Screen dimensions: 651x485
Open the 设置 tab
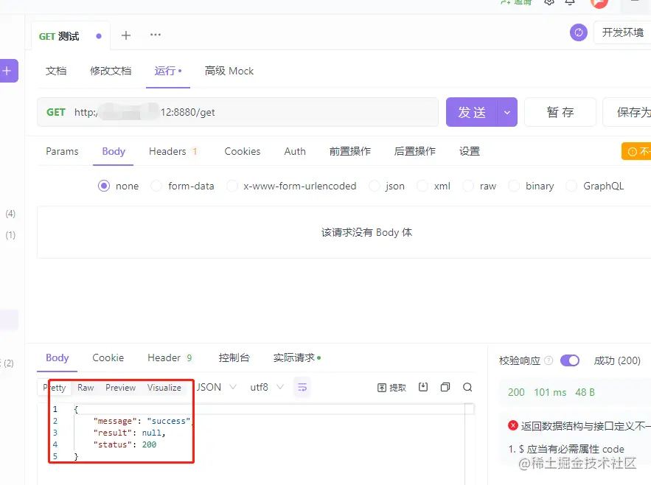tap(470, 152)
